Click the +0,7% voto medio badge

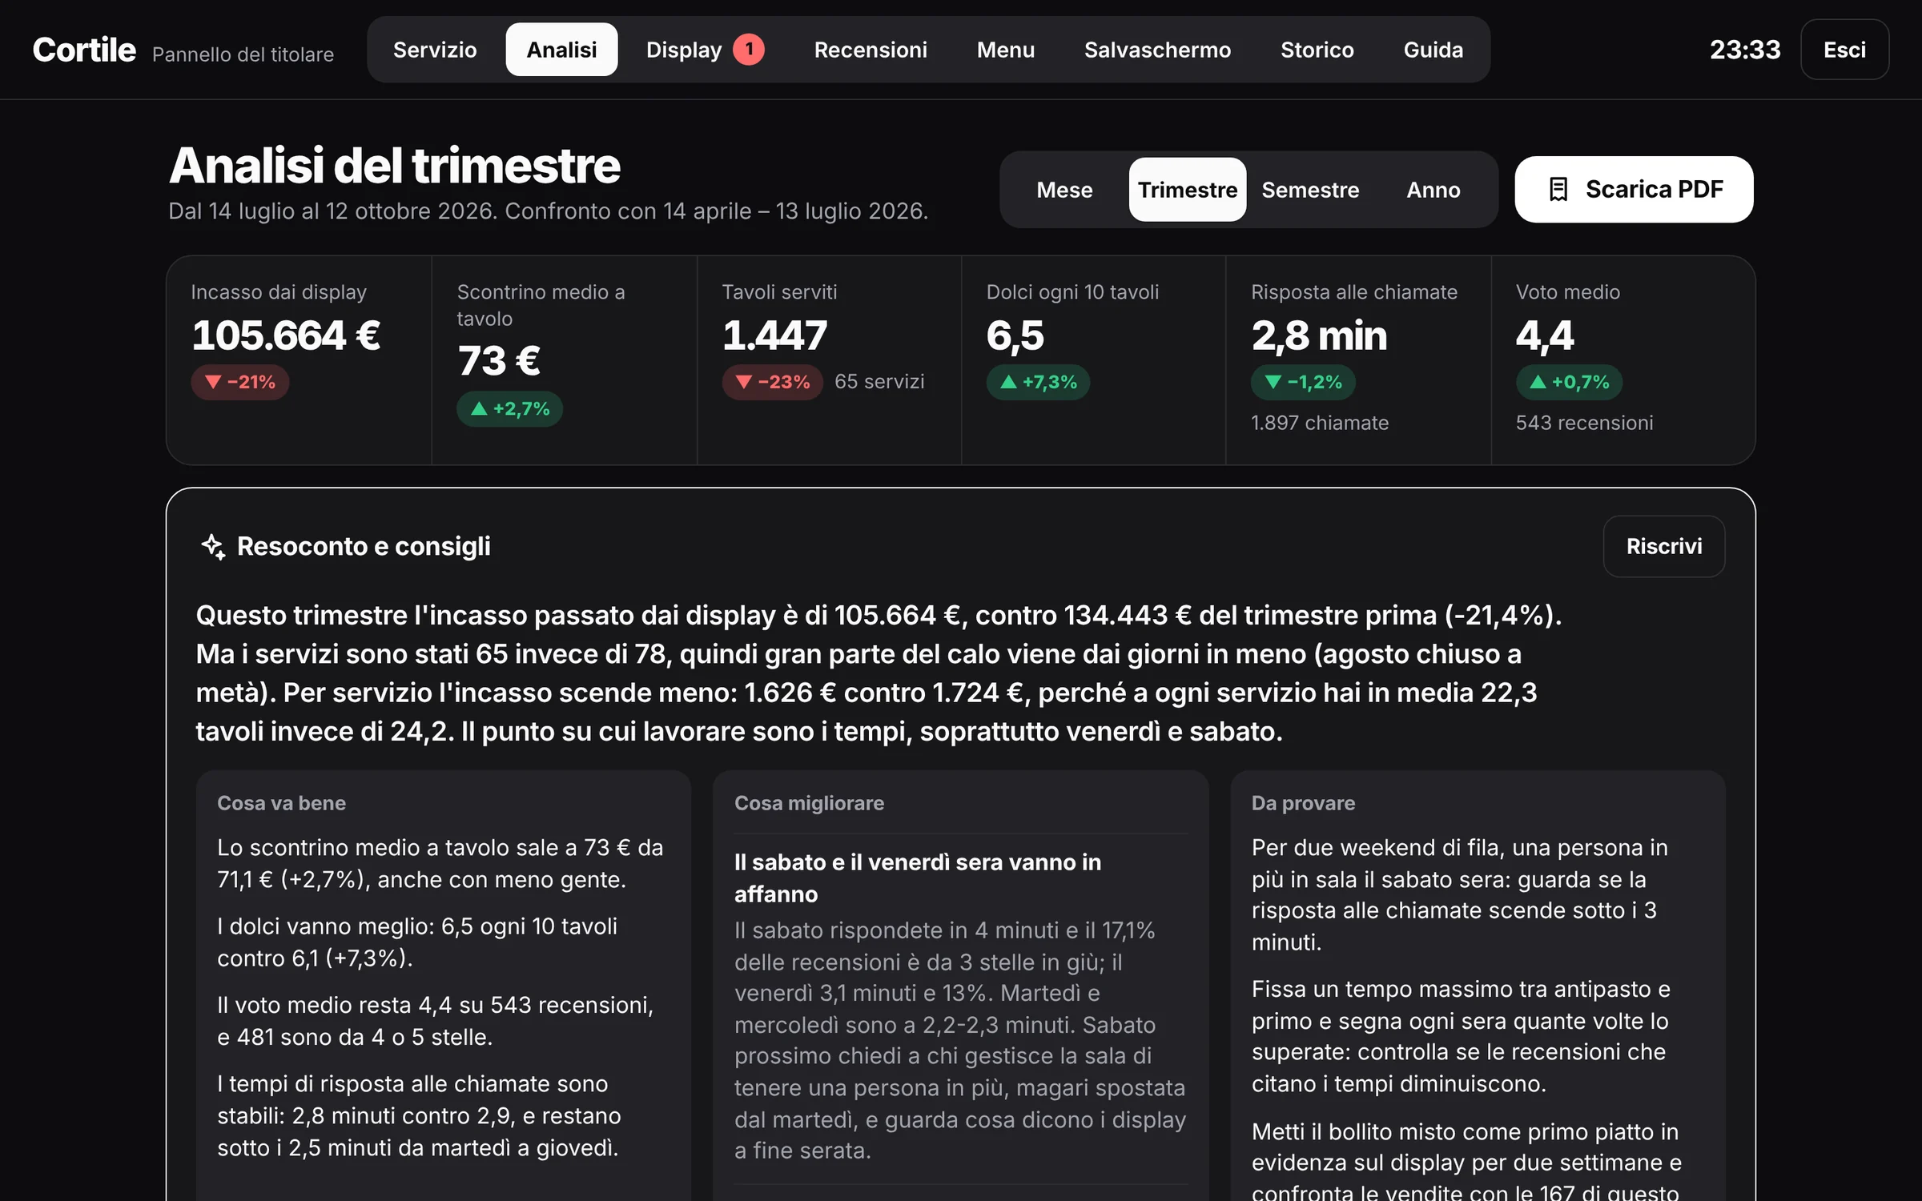1569,382
